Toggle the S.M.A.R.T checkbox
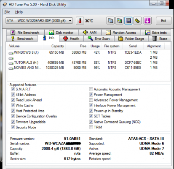 13,89
